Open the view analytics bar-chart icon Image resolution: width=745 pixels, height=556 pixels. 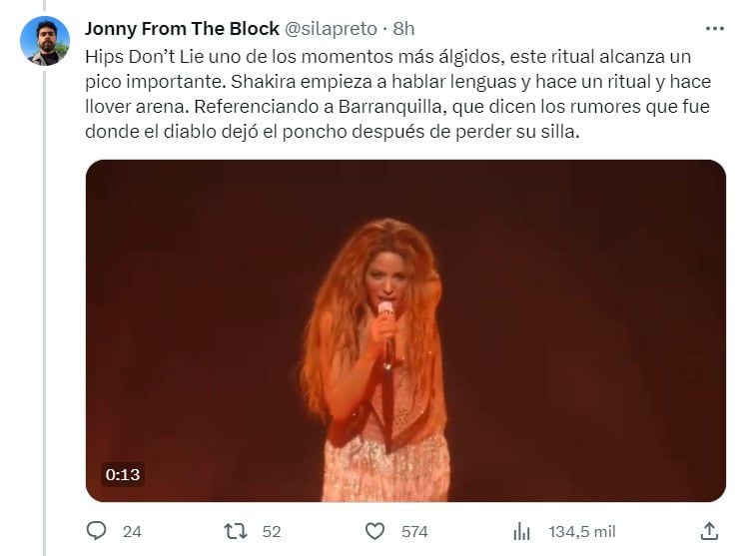(521, 531)
